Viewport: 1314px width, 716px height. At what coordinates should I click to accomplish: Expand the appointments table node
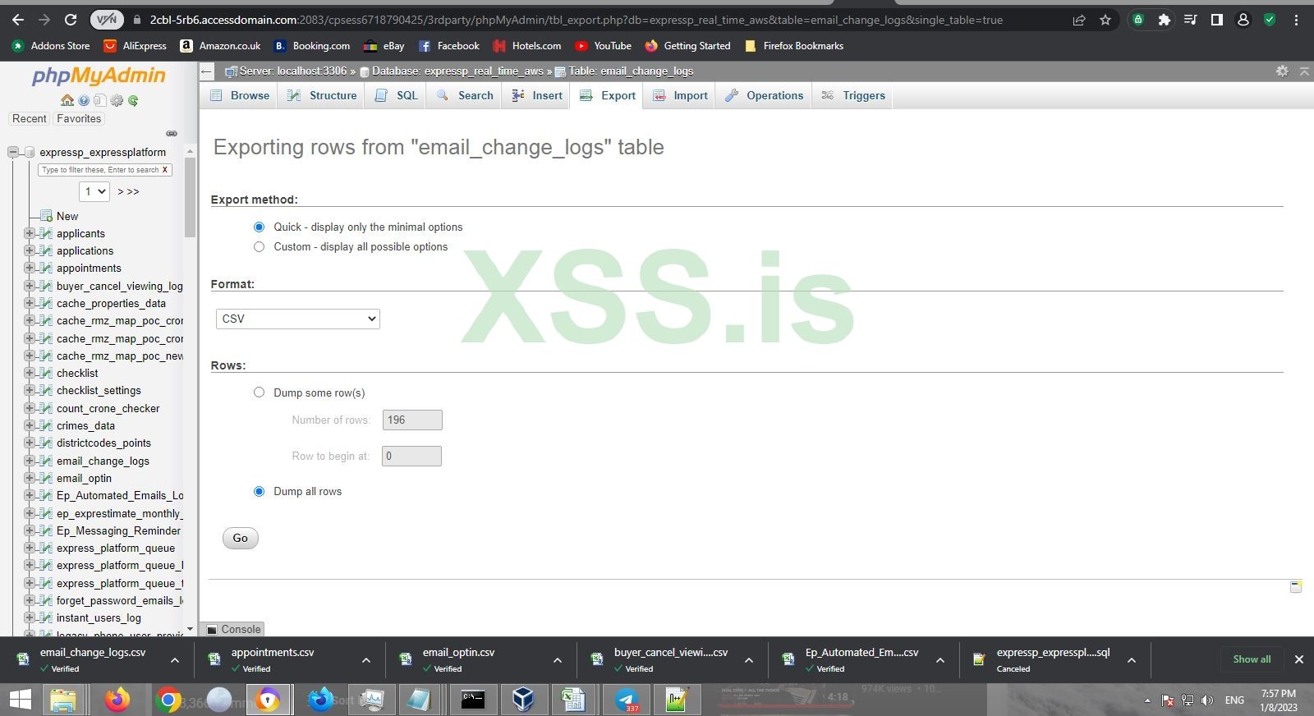[x=30, y=268]
